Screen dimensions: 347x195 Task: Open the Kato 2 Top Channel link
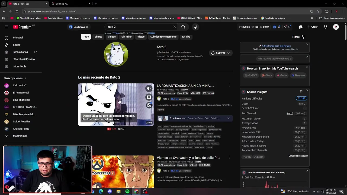pos(290,113)
